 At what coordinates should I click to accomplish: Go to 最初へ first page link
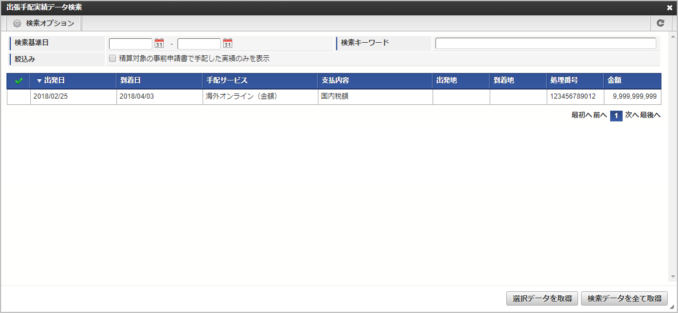coord(581,115)
